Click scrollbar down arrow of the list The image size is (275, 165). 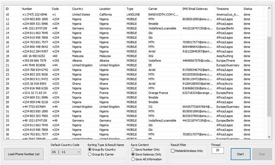[x=269, y=137]
